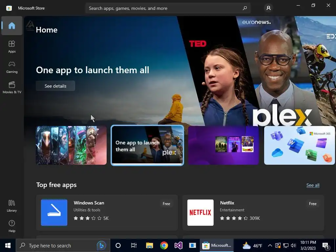336x252 pixels.
Task: Click the Windows Scan app icon
Action: [x=54, y=213]
